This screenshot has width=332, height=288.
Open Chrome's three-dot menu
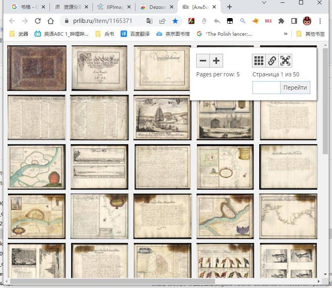[320, 21]
